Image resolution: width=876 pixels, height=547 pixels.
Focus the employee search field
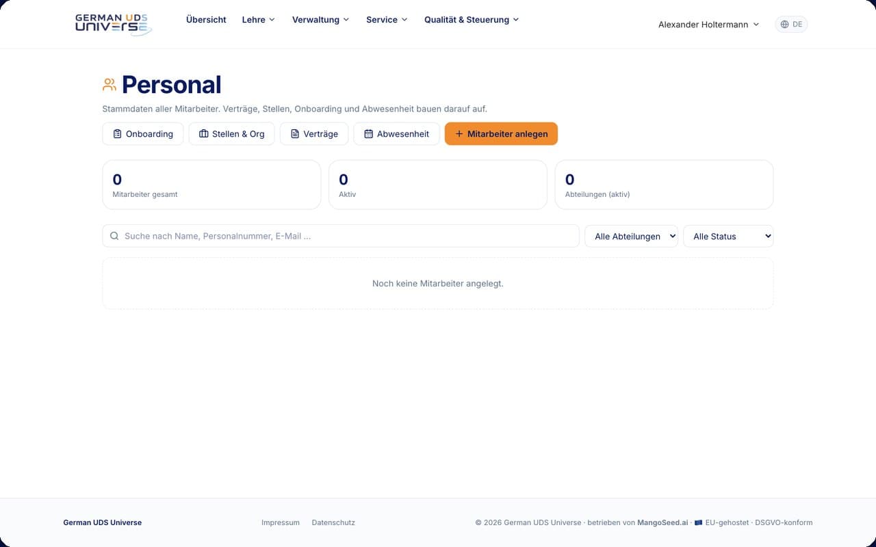point(341,236)
